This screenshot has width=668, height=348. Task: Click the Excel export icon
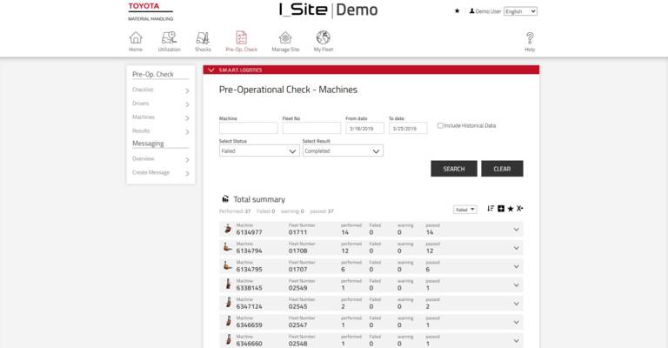(x=520, y=209)
